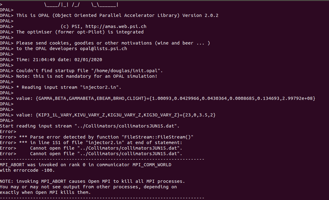Click the NOTE: invoking MPI_ABORT message line
The height and width of the screenshot is (200, 329).
(x=93, y=181)
